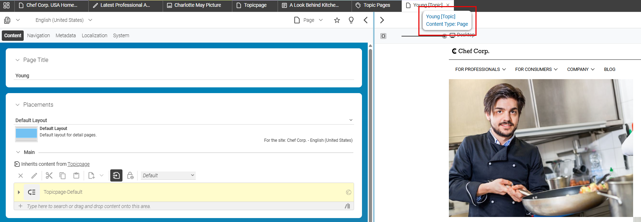
Task: Follow the Topicpage inherited content link
Action: point(79,164)
